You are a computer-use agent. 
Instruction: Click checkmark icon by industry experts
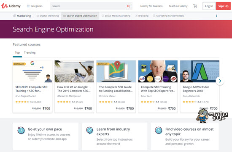click(90, 130)
